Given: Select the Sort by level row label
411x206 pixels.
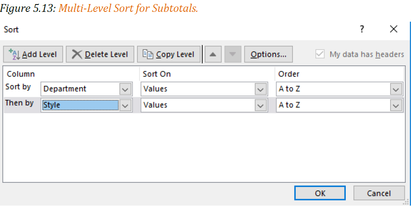Looking at the screenshot, I should pyautogui.click(x=18, y=87).
